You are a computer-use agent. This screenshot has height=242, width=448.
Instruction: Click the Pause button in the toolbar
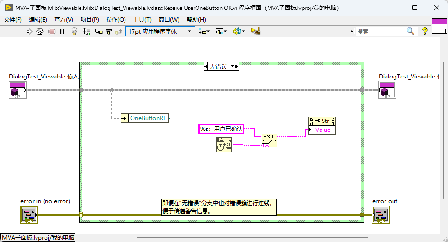62,31
